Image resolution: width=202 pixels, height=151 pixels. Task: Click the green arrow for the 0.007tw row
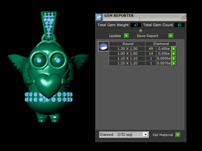(174, 63)
